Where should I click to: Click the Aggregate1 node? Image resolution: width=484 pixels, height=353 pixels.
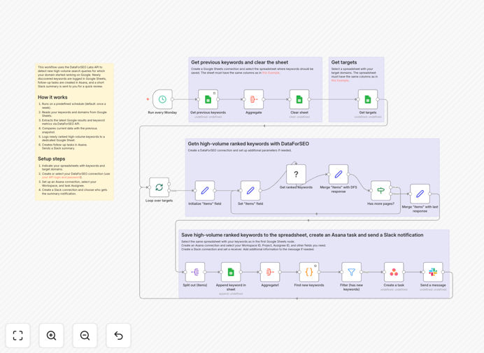coord(270,272)
